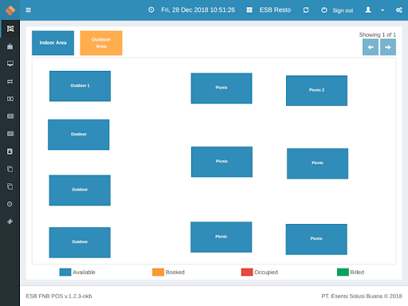Click the cash money sidebar icon
This screenshot has width=408, height=306.
(10, 99)
